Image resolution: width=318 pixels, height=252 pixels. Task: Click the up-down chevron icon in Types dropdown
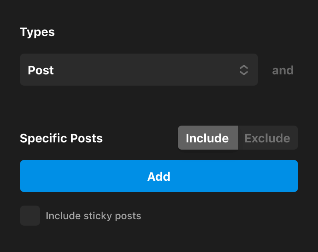point(244,70)
